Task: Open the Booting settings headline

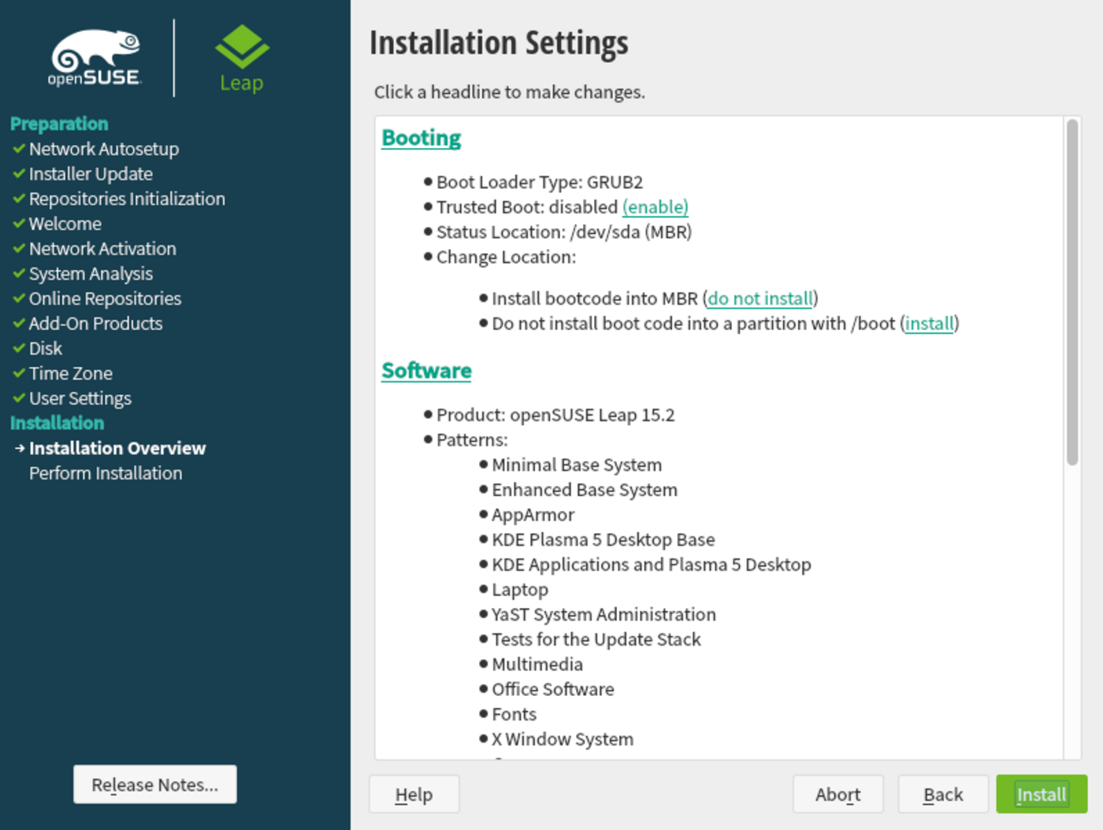Action: 421,137
